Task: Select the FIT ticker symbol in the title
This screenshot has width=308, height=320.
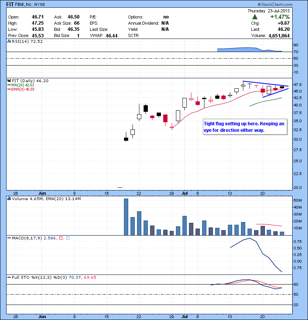Action: pyautogui.click(x=10, y=4)
